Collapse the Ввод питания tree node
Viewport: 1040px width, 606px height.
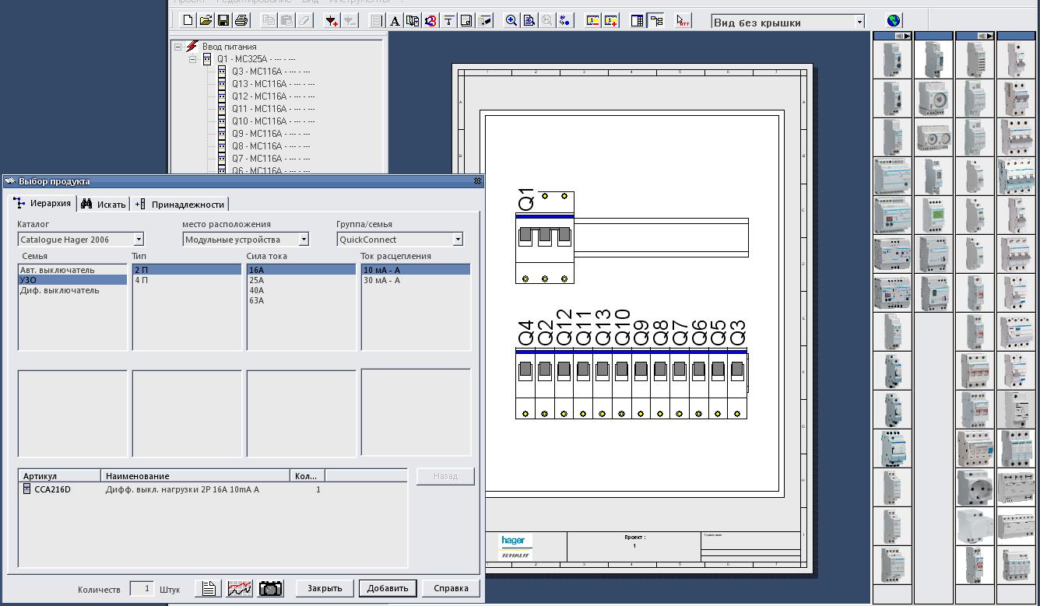177,47
